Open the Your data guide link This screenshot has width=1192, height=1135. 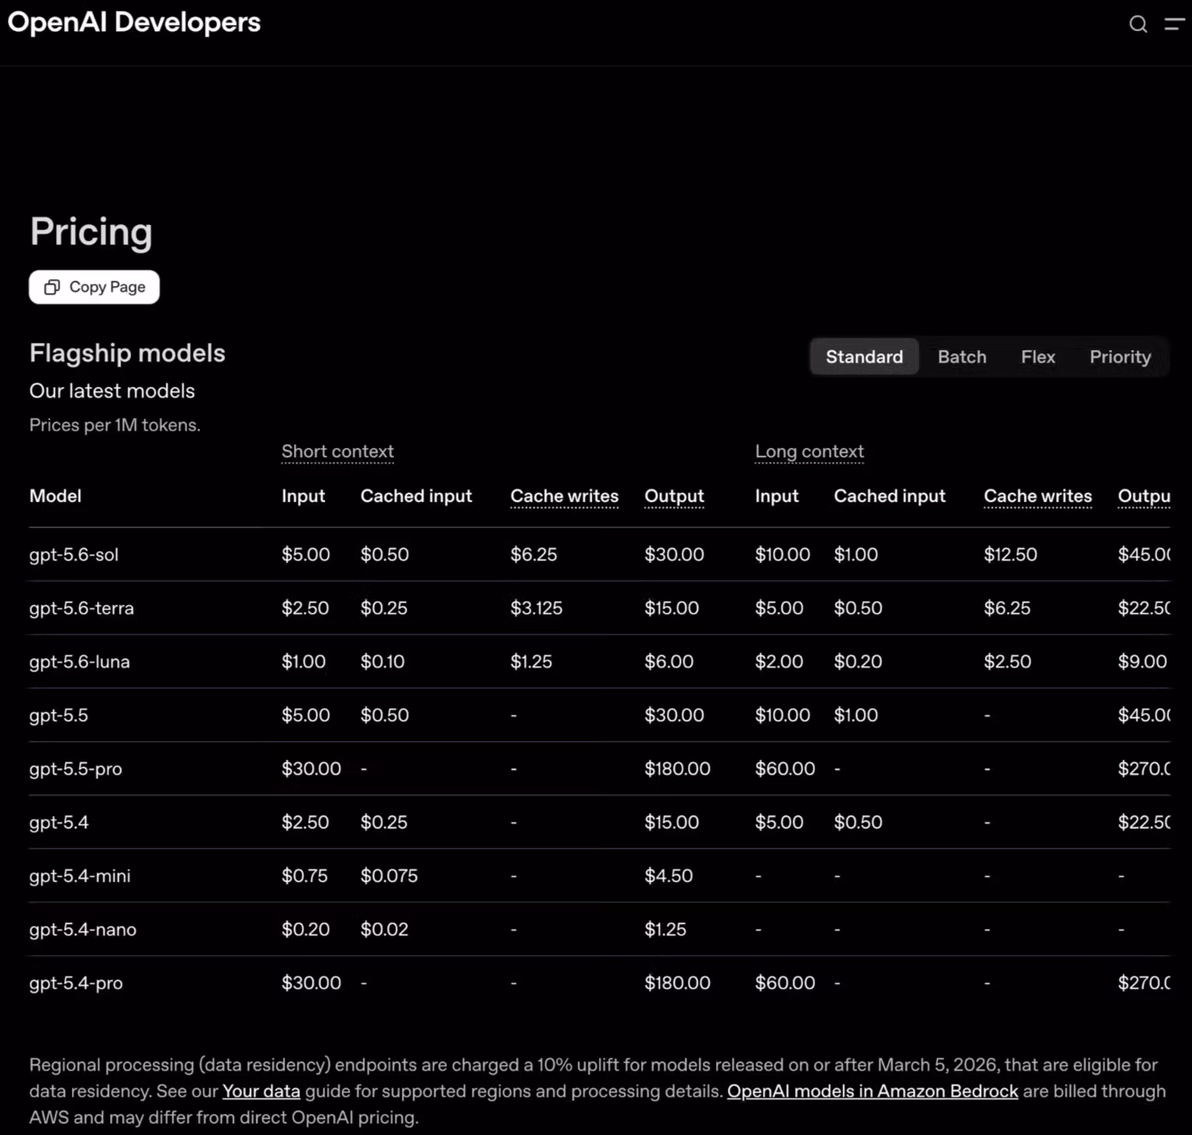click(x=261, y=1090)
